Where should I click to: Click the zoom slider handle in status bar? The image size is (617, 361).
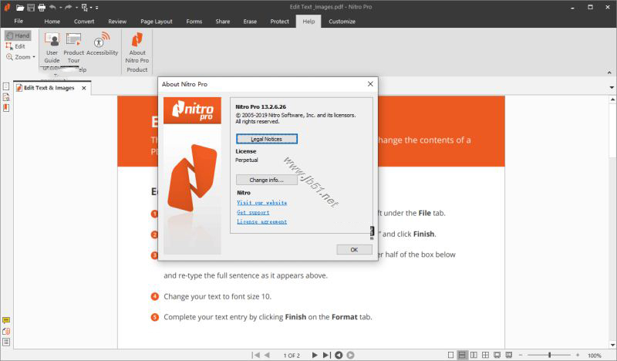click(549, 355)
